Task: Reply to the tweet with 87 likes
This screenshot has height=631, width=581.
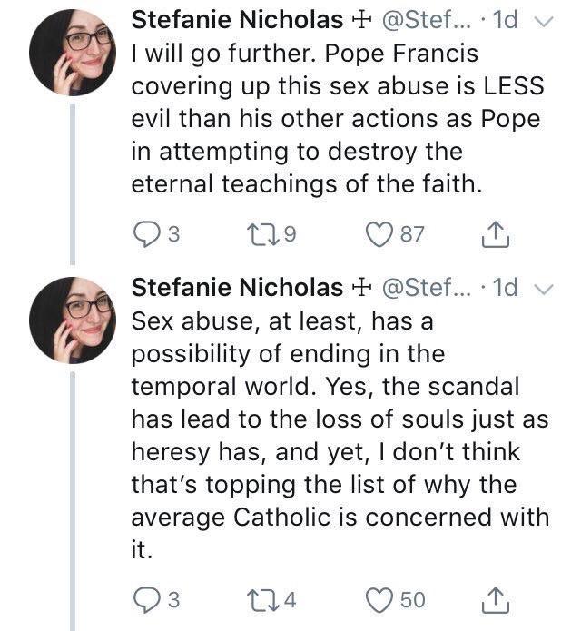Action: [146, 234]
